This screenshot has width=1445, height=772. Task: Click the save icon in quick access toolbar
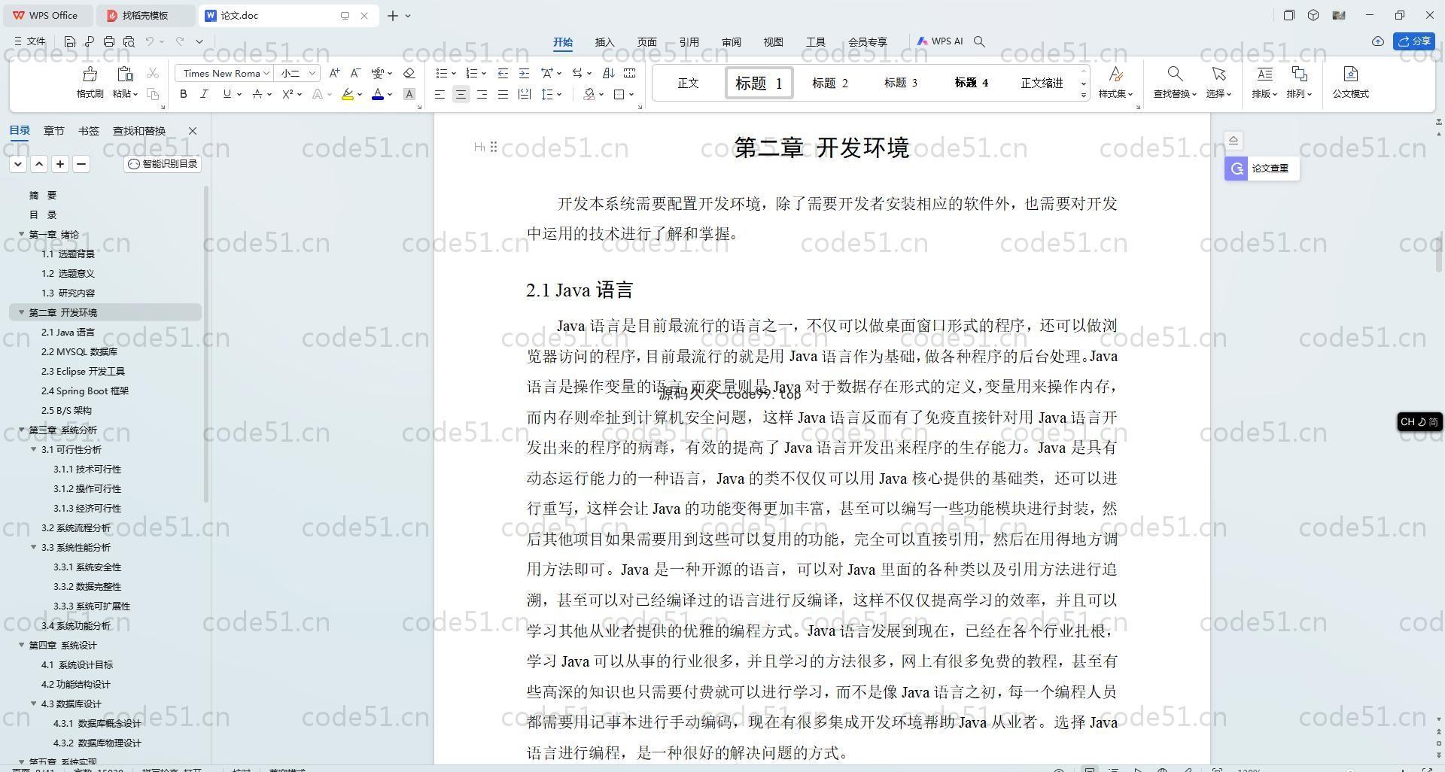coord(70,41)
